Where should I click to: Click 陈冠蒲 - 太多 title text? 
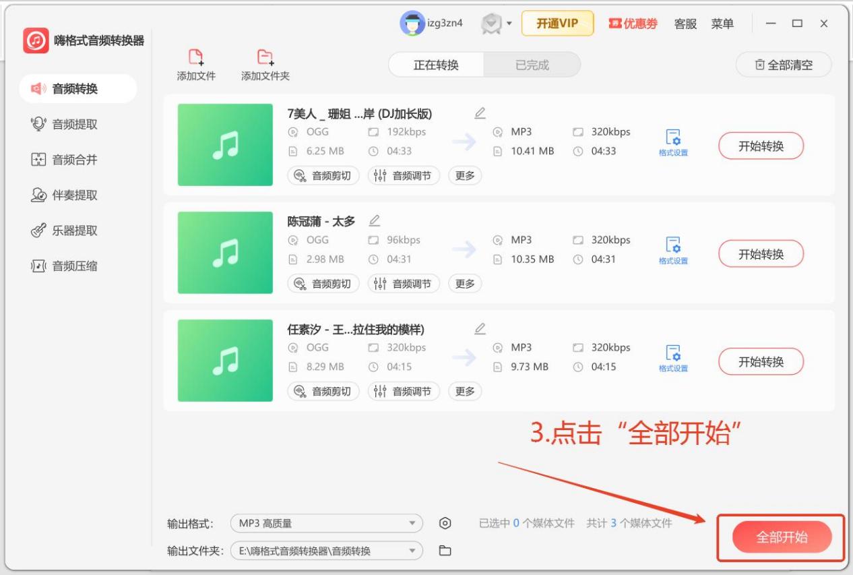[321, 221]
